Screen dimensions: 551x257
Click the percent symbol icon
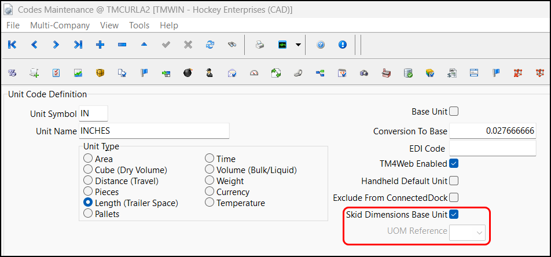click(12, 73)
